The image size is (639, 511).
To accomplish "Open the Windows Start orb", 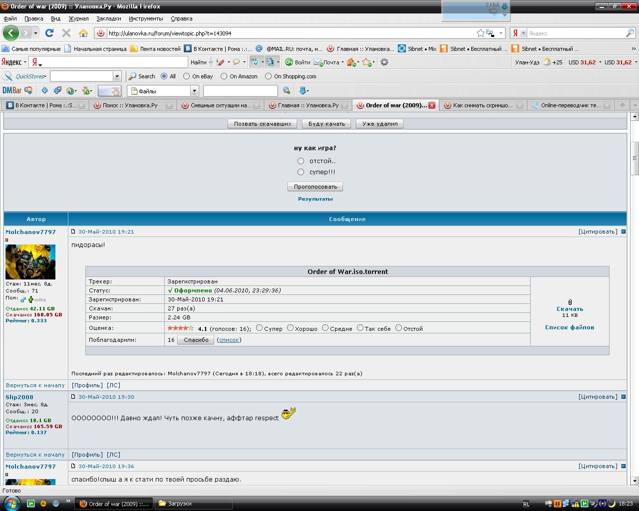I will tap(11, 503).
